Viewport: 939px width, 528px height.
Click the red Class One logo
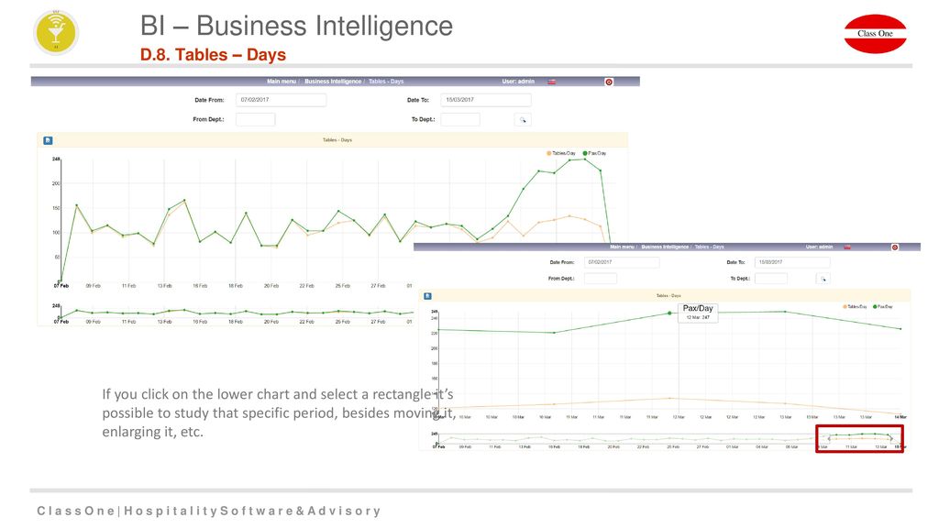(875, 34)
